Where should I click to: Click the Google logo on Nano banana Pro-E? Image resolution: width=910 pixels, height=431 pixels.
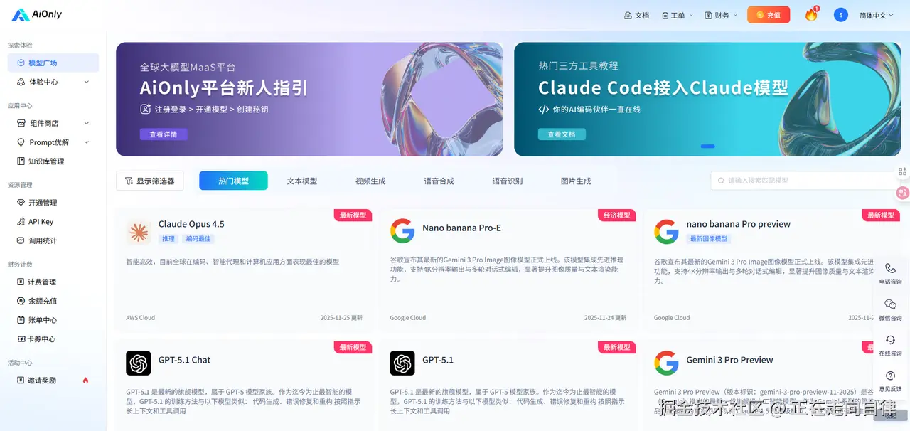point(402,231)
